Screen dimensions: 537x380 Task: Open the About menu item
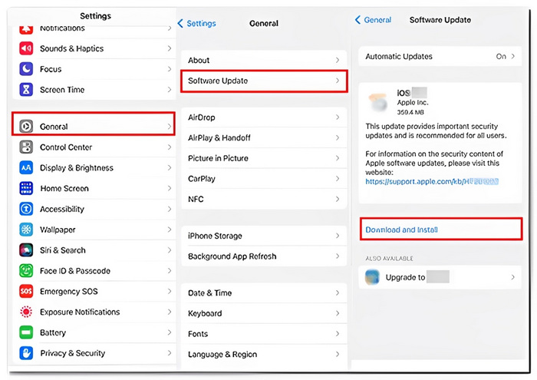264,60
